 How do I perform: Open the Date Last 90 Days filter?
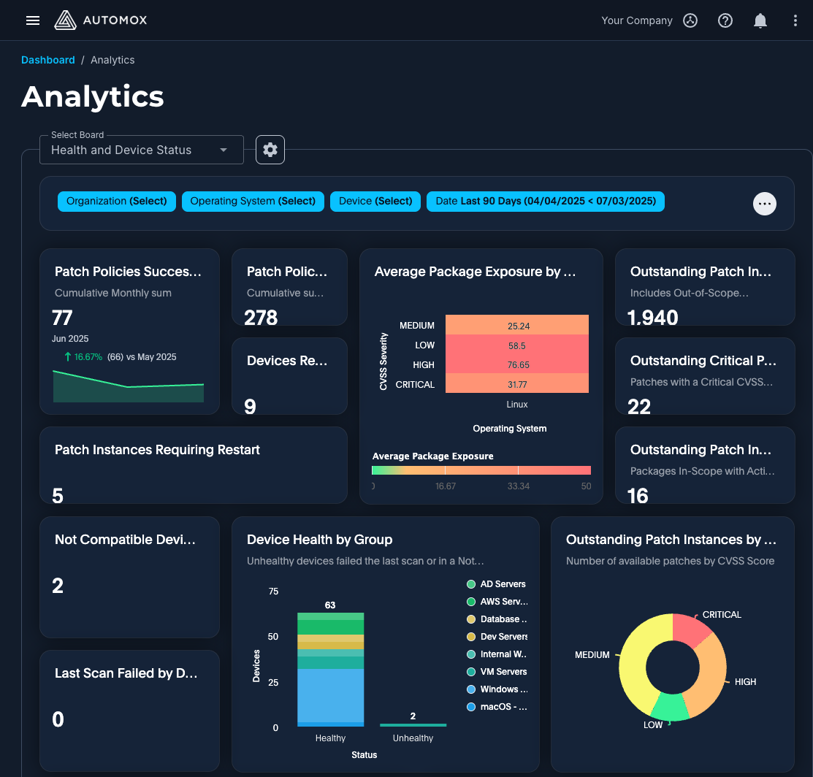(x=545, y=201)
